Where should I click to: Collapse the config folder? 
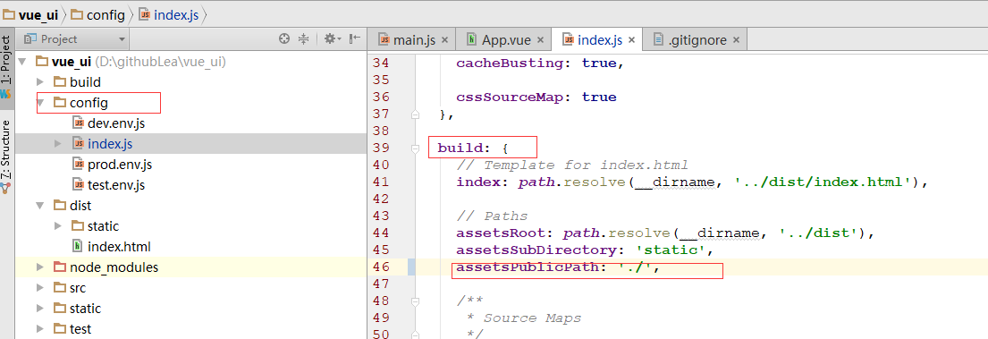(x=39, y=102)
